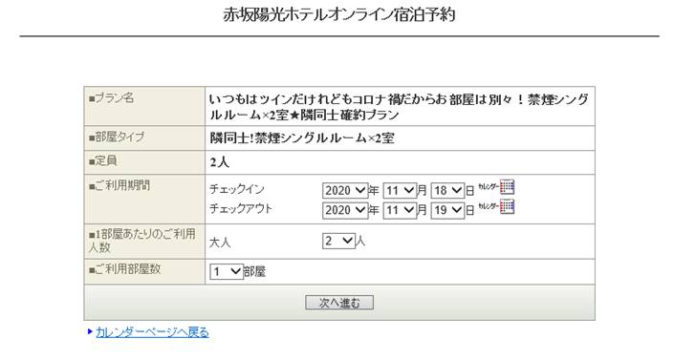
Task: Open check-in month dropdown showing 11
Action: [400, 190]
